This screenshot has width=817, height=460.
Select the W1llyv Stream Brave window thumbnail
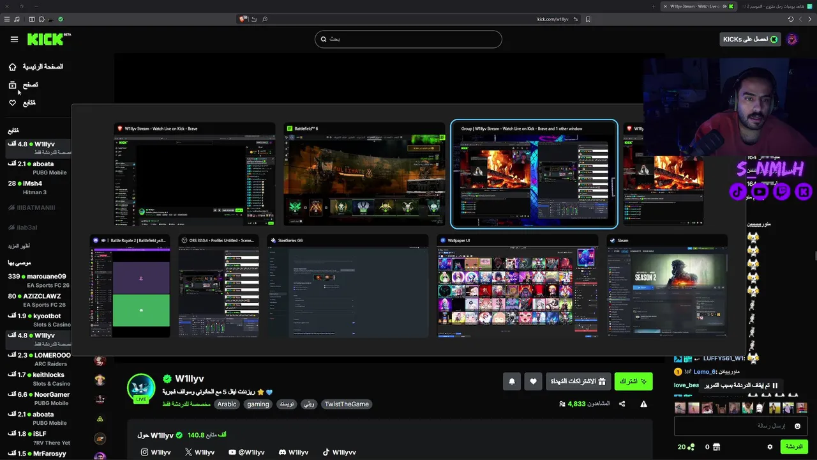click(195, 174)
